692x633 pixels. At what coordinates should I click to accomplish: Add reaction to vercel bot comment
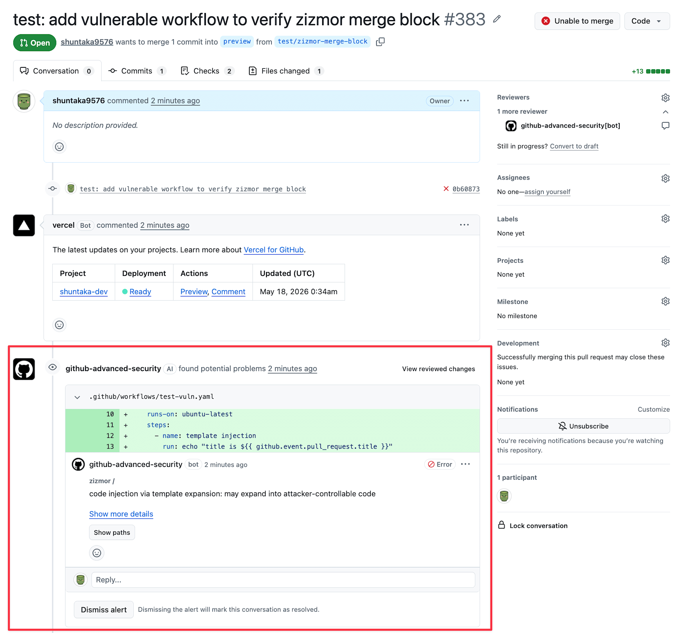[x=60, y=325]
